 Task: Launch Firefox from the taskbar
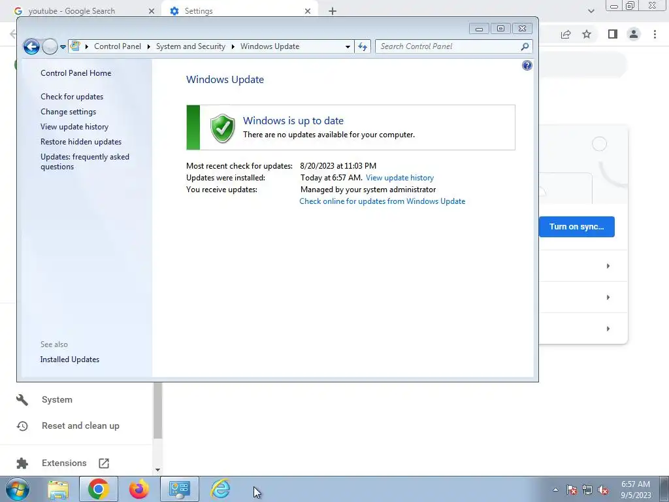point(139,489)
